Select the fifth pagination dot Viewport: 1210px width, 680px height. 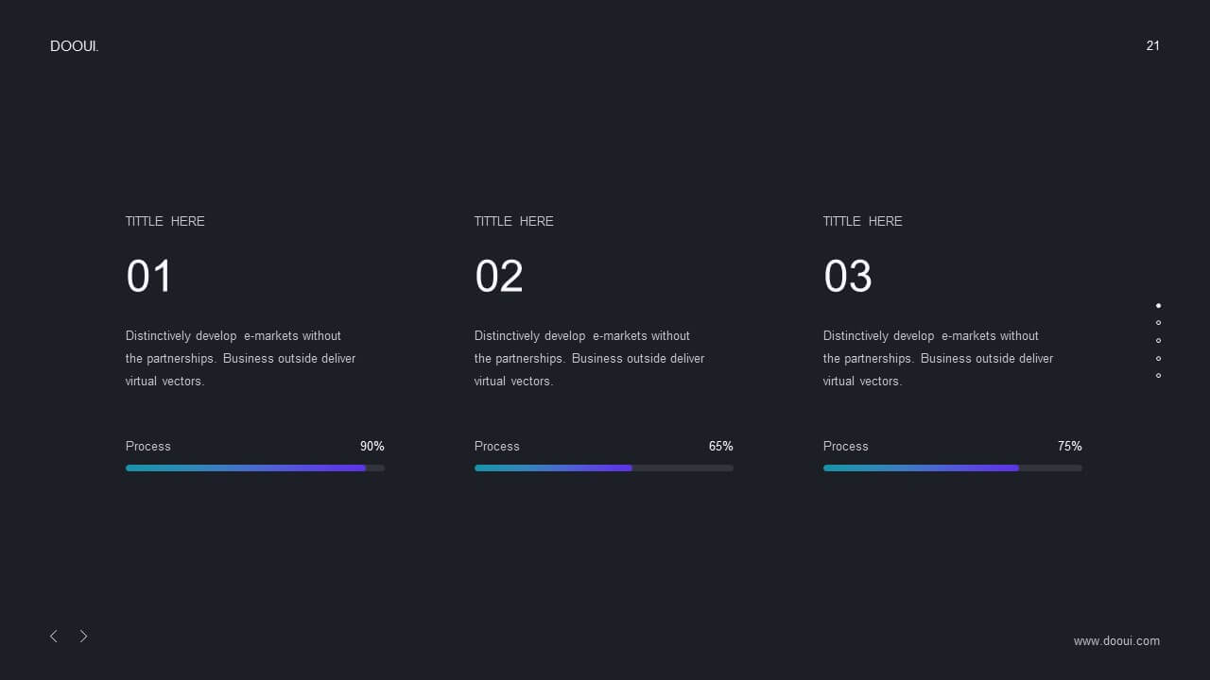point(1158,375)
